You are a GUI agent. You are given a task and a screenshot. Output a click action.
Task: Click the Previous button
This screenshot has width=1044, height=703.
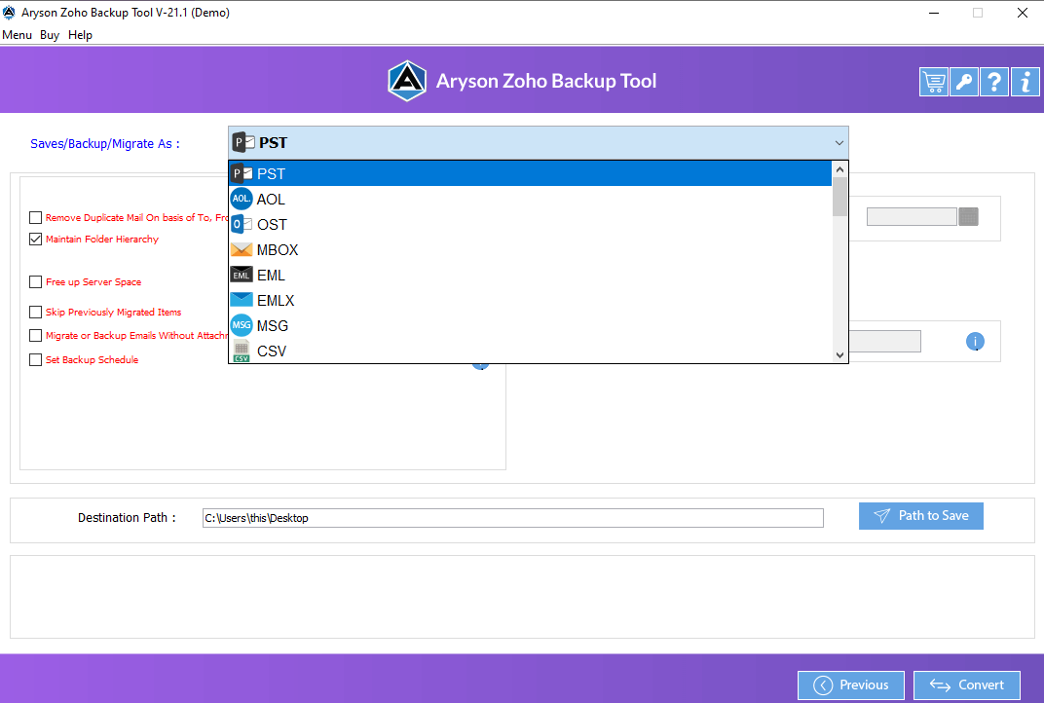(x=851, y=685)
